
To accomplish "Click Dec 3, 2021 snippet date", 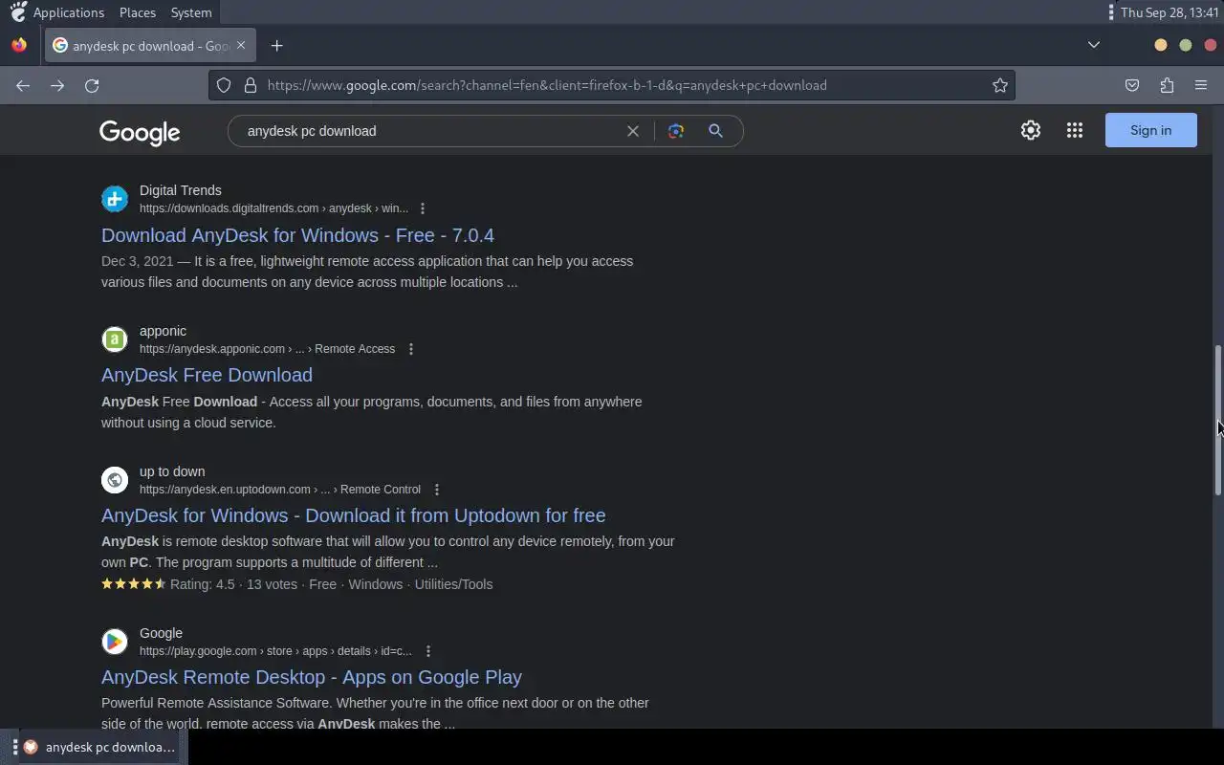I will (x=138, y=261).
